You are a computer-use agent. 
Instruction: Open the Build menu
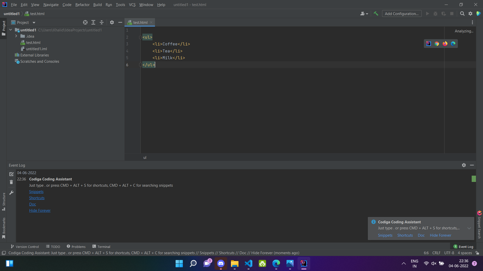point(98,5)
